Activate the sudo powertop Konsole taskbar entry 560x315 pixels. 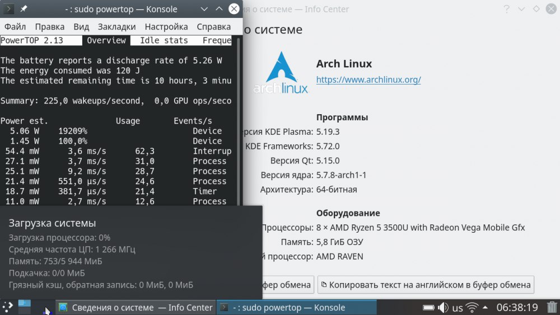[296, 308]
